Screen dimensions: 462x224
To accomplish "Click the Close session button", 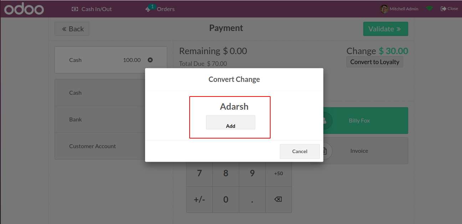I will click(449, 9).
